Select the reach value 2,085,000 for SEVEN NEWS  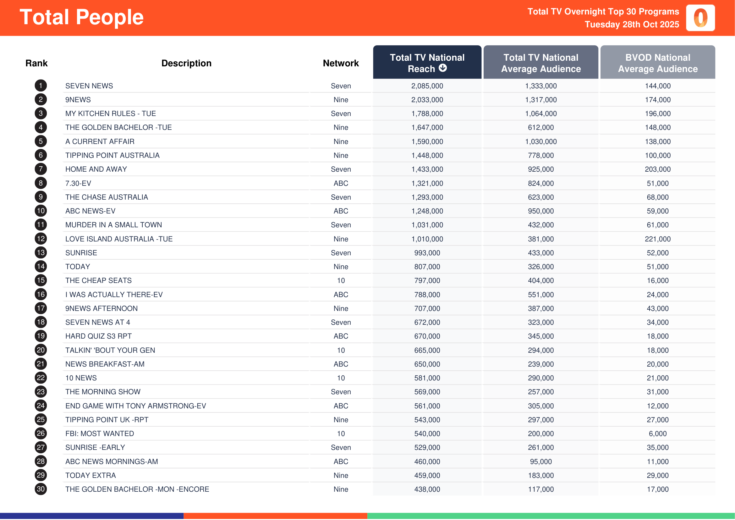click(427, 86)
